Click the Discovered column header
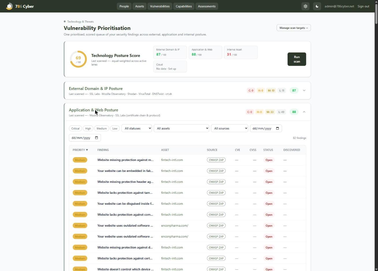The image size is (378, 271). (x=292, y=150)
